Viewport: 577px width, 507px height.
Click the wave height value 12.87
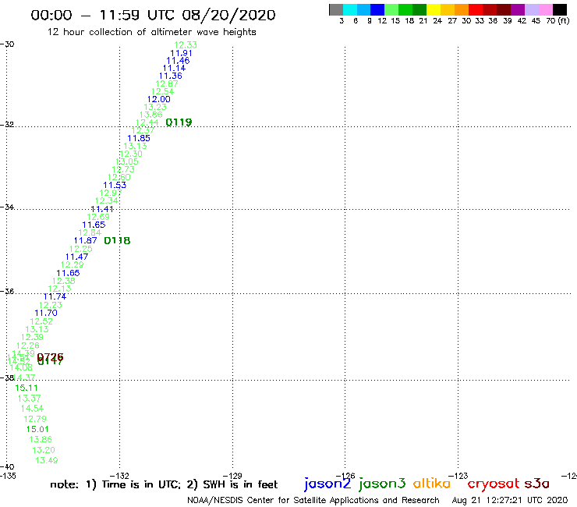tap(167, 83)
